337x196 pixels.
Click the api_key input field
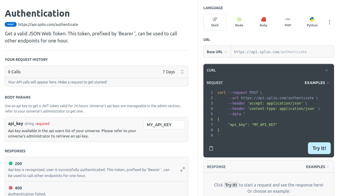pyautogui.click(x=164, y=125)
